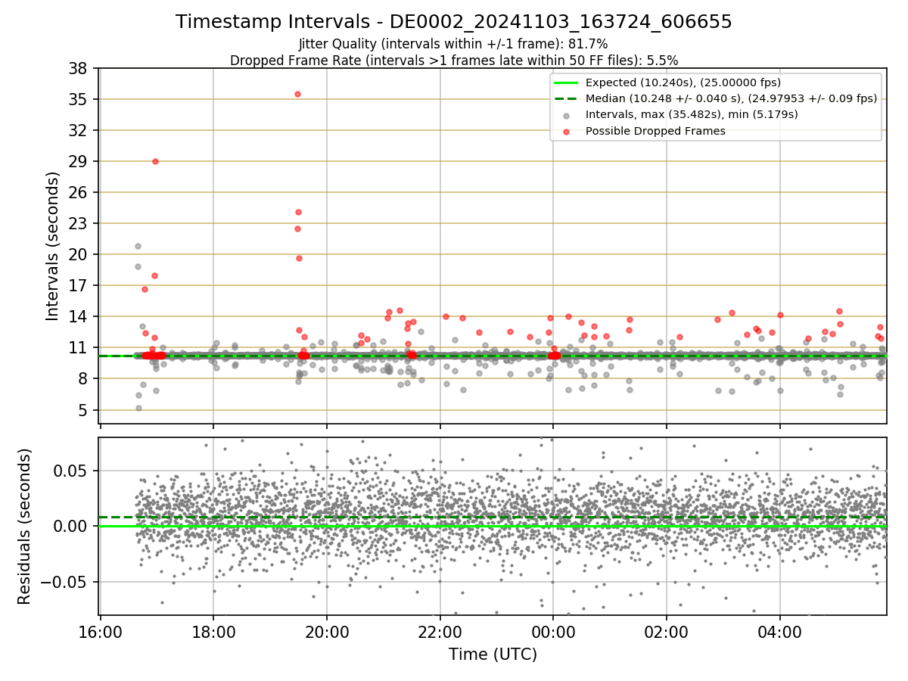Click the 'Dropped Frame Rate' 5.5% subtitle line
The image size is (908, 681).
tap(454, 60)
